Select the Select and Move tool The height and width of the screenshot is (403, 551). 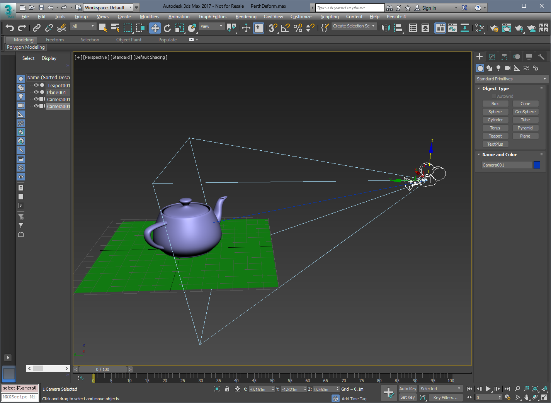coord(155,28)
